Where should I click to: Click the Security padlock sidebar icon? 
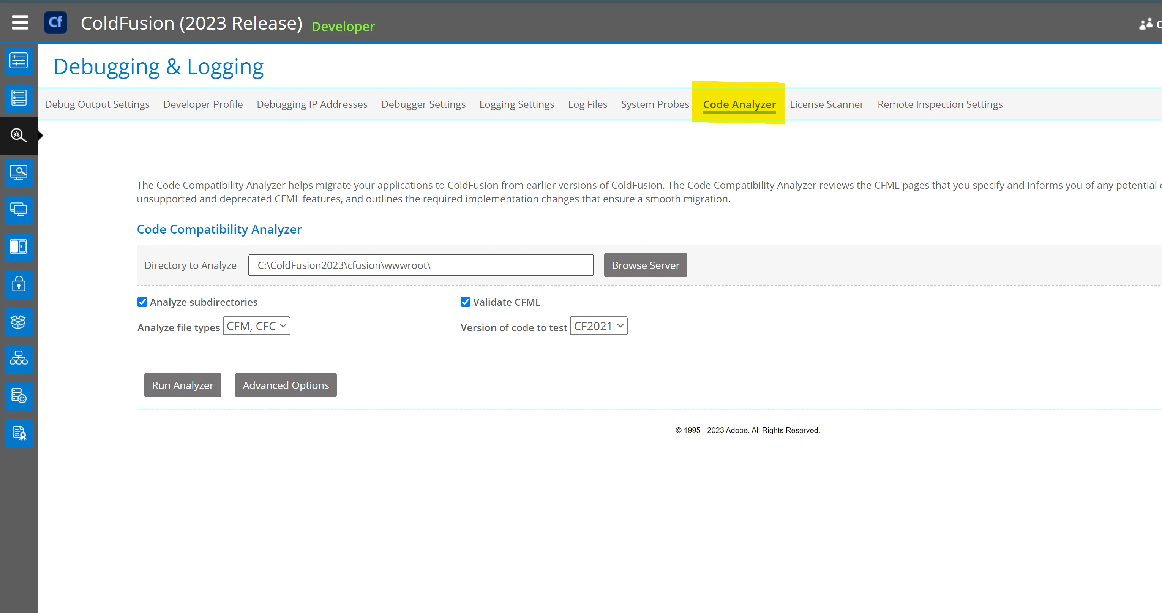pyautogui.click(x=19, y=284)
